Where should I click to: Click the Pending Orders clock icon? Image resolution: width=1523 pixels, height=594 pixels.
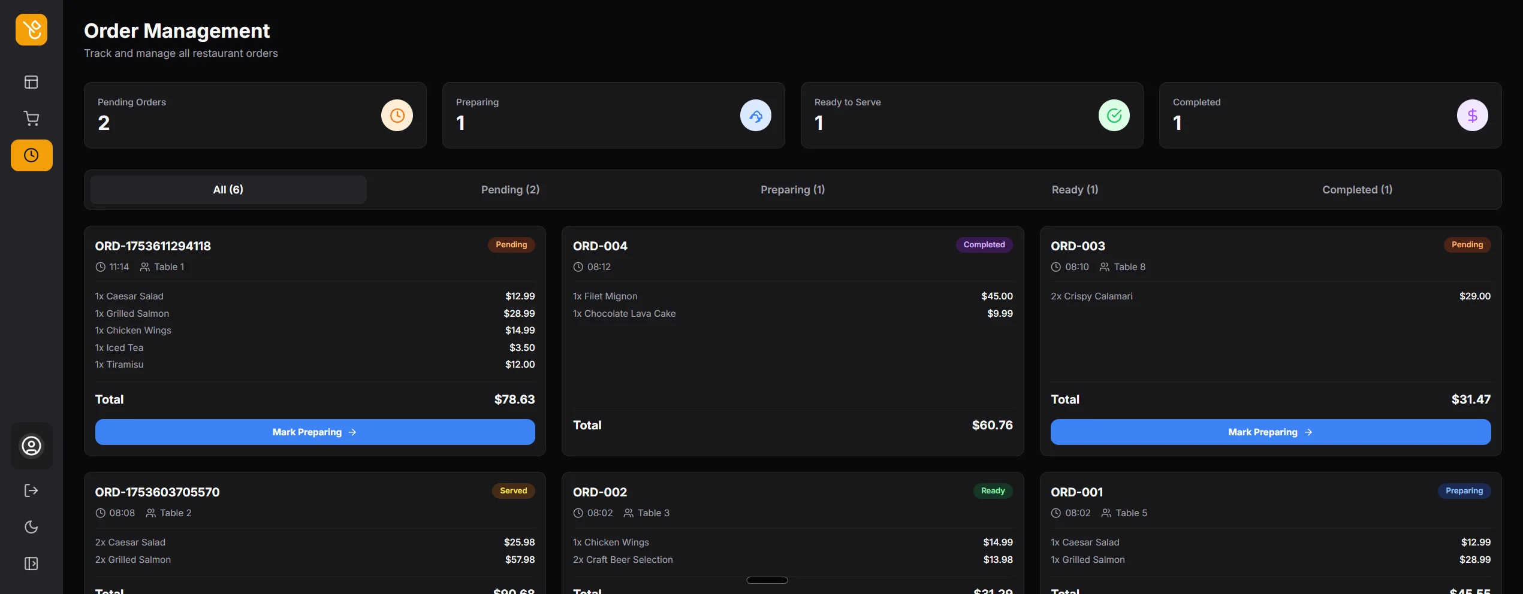[397, 116]
